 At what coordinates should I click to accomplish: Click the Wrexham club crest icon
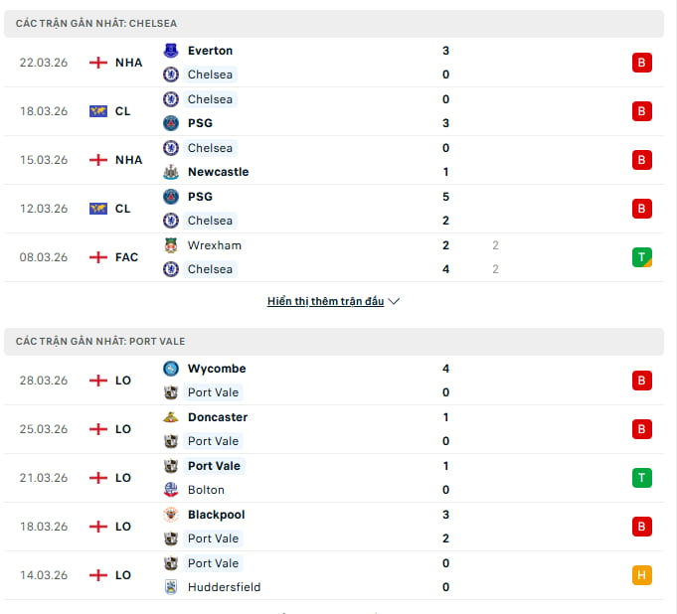(x=171, y=245)
